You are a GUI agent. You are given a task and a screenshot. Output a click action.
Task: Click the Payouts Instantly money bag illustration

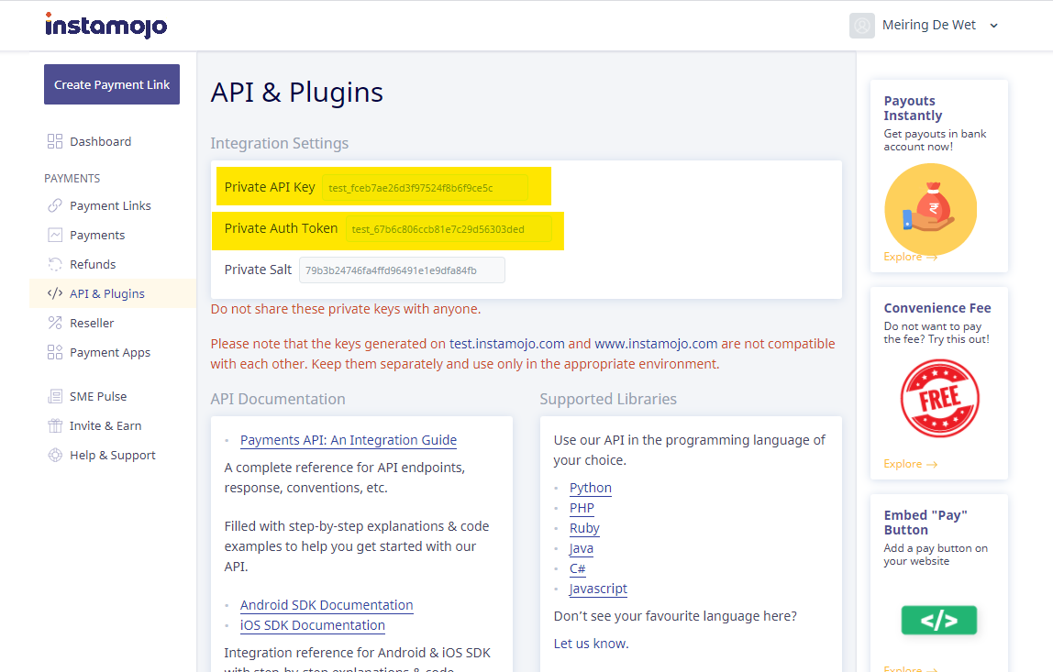coord(931,209)
